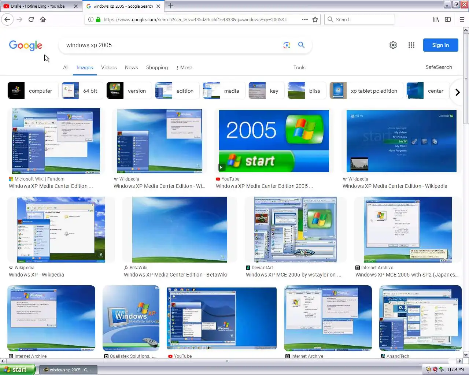
Task: Filter images by 64 bit chip
Action: point(82,91)
